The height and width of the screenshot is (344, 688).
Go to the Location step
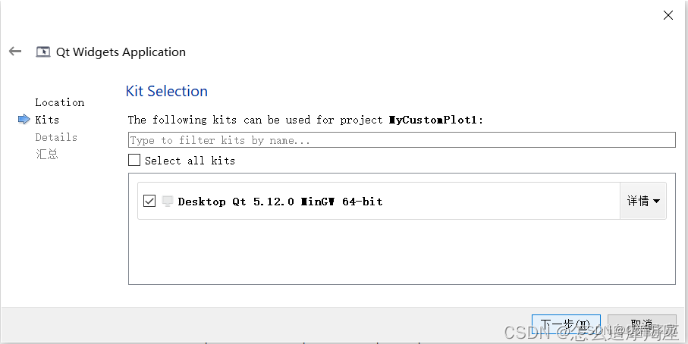pyautogui.click(x=59, y=102)
